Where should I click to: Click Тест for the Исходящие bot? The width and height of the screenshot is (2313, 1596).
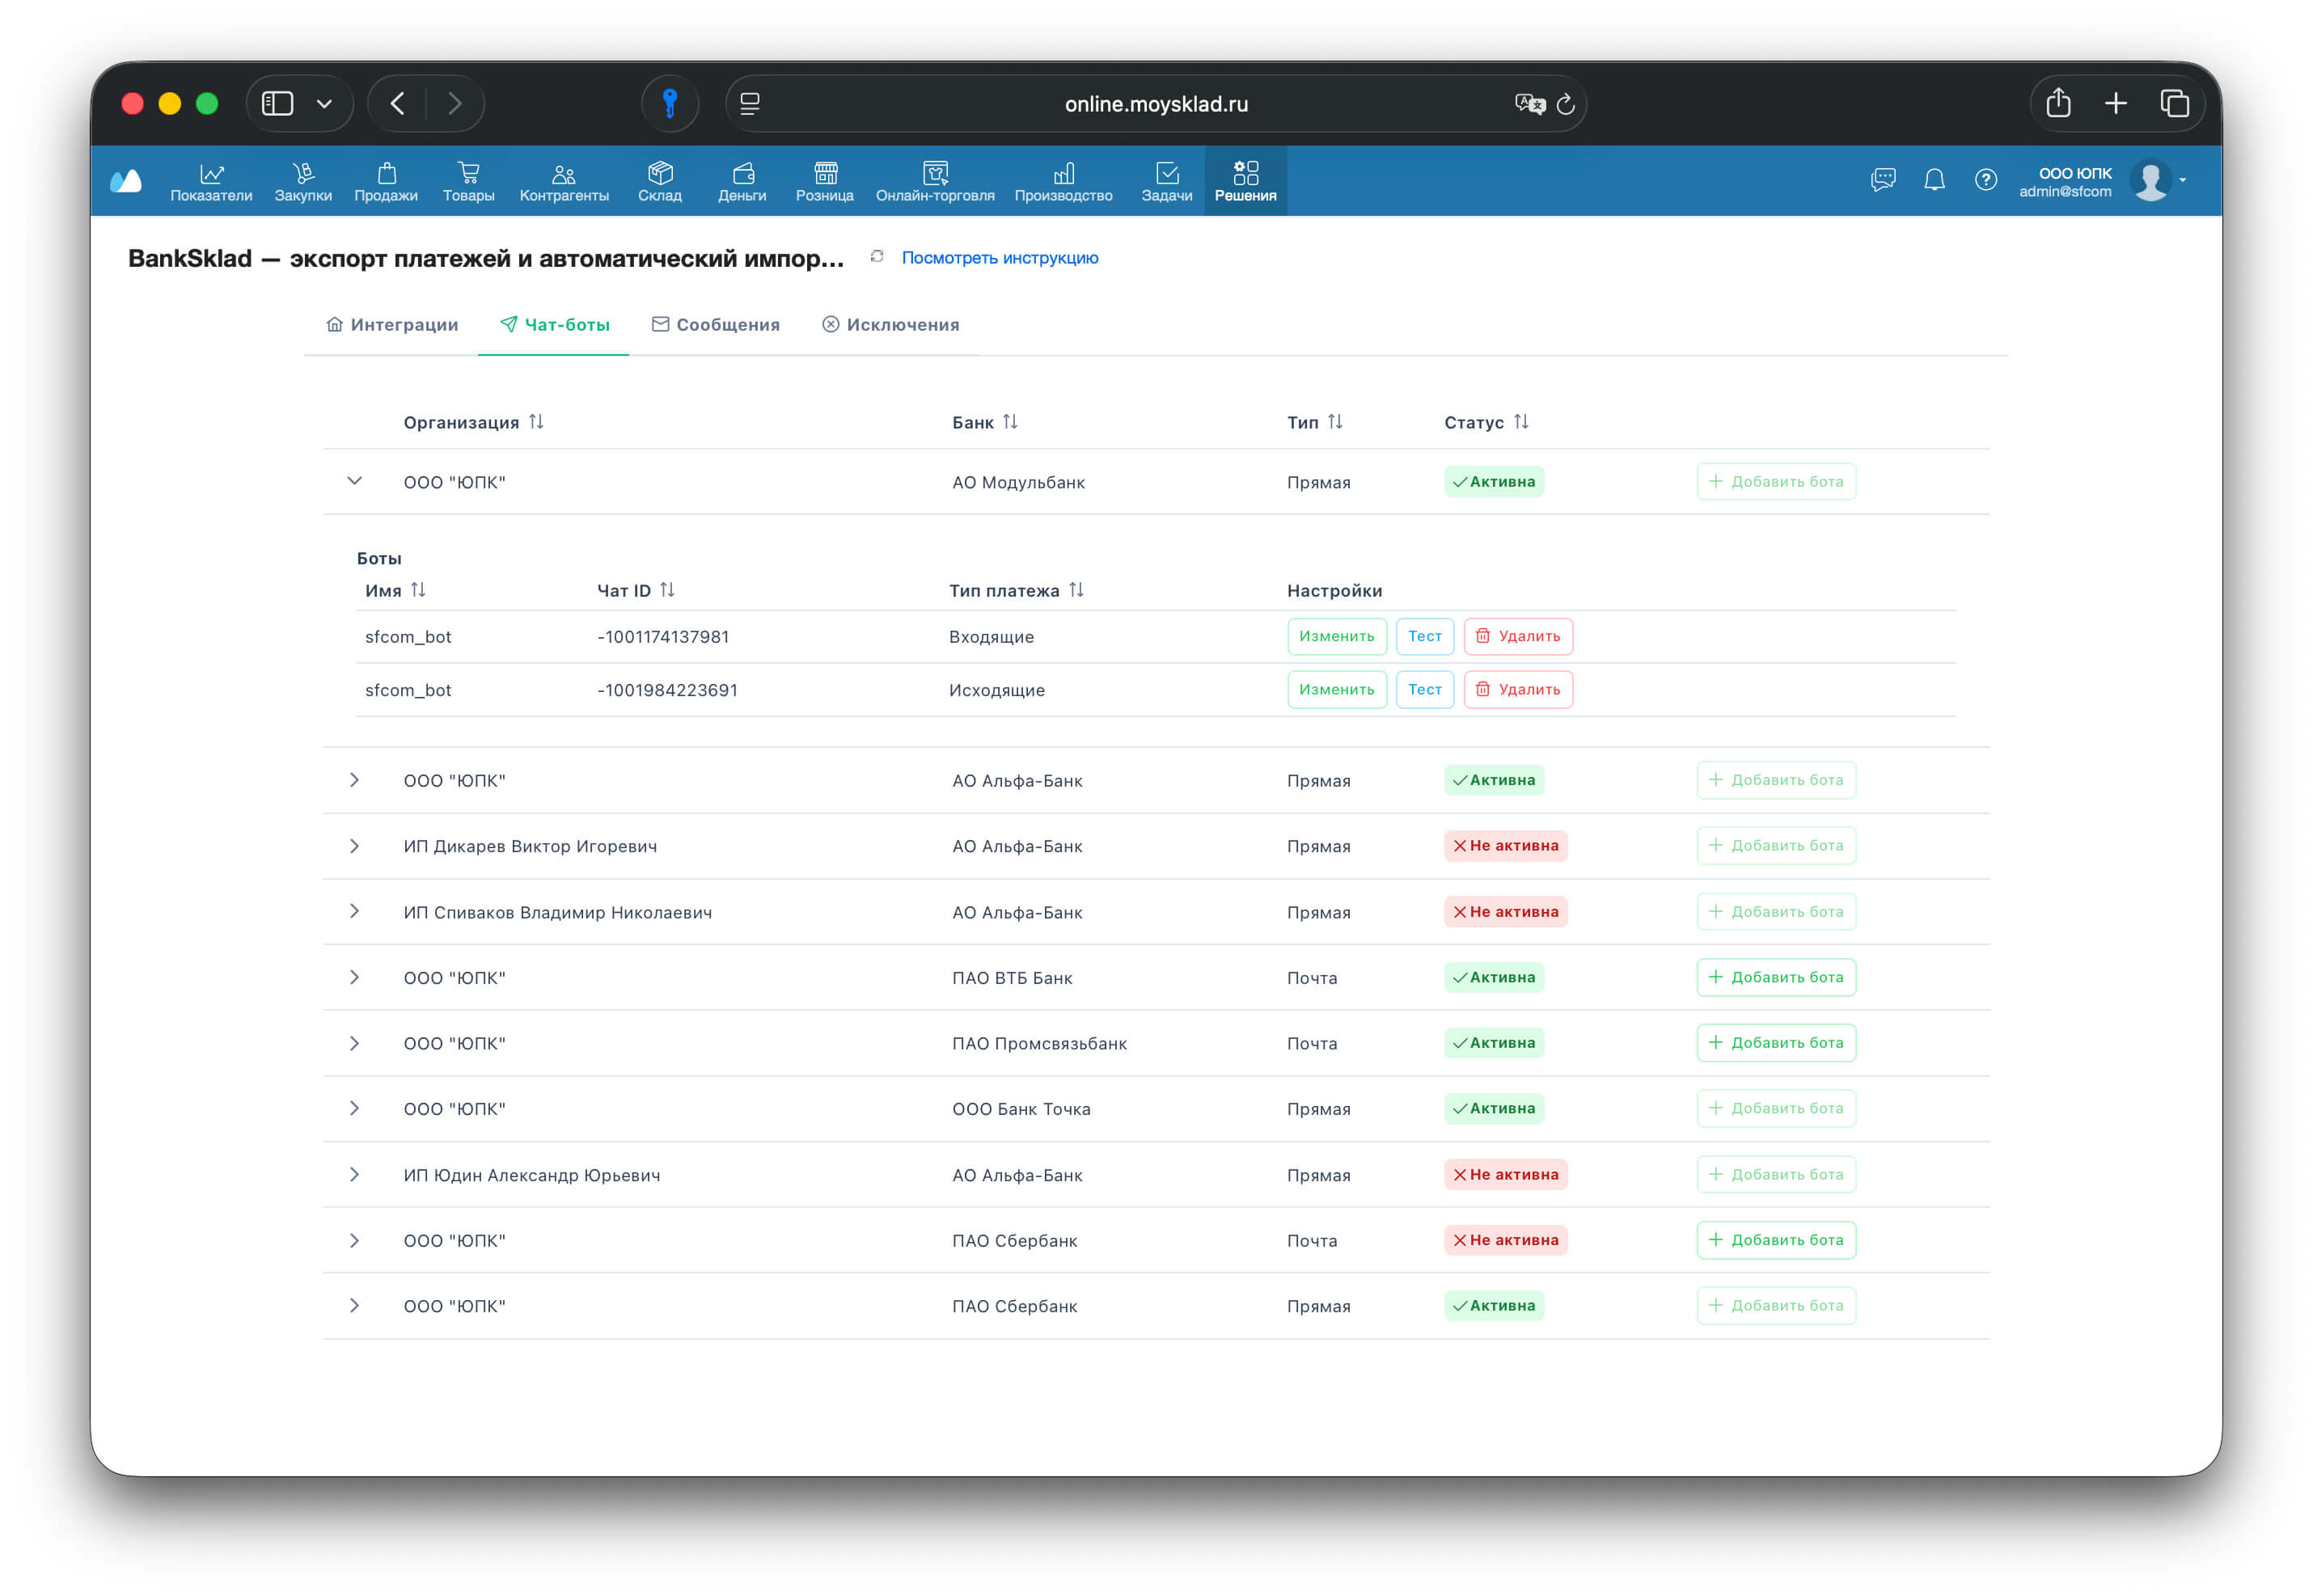(1425, 689)
